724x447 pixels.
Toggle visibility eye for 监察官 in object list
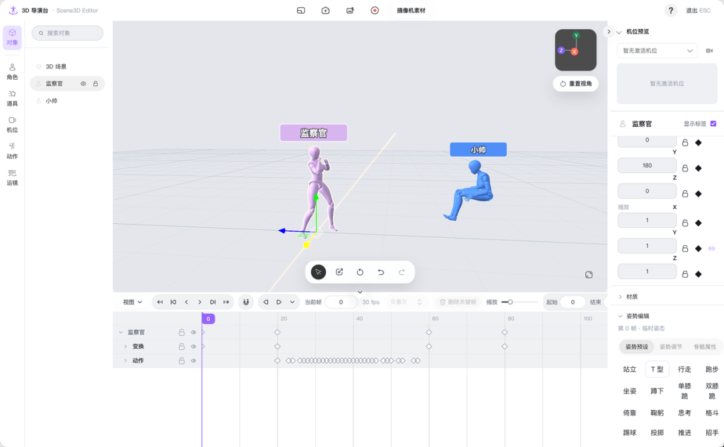[x=84, y=84]
